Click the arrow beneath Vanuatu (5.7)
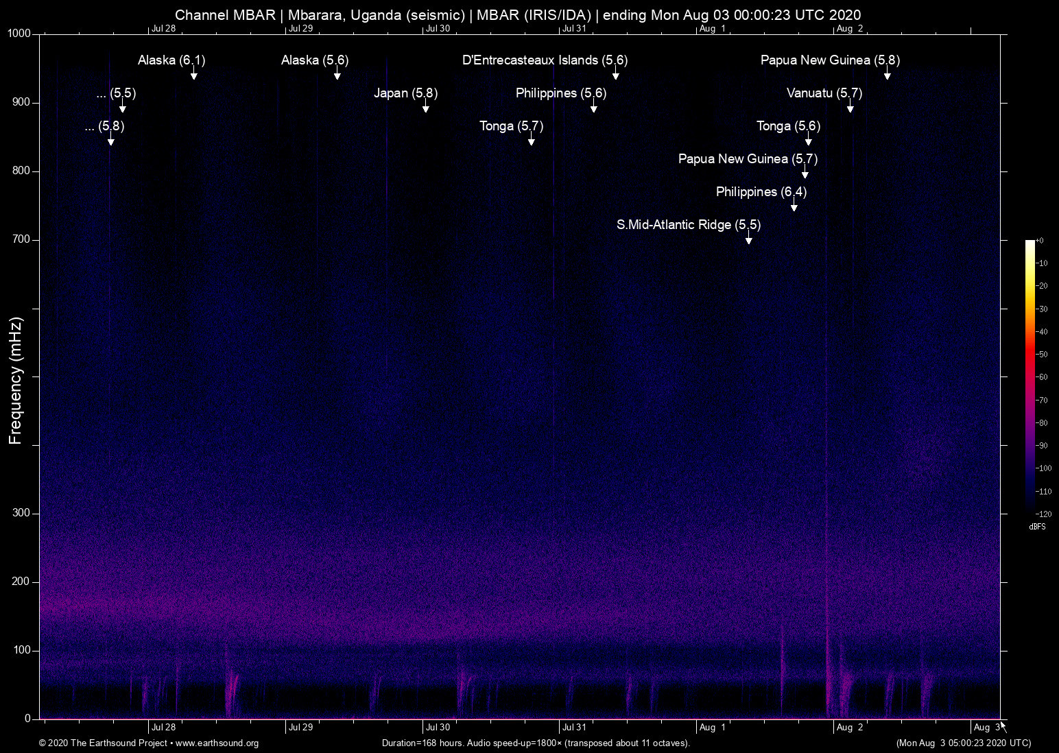This screenshot has height=753, width=1059. (850, 107)
